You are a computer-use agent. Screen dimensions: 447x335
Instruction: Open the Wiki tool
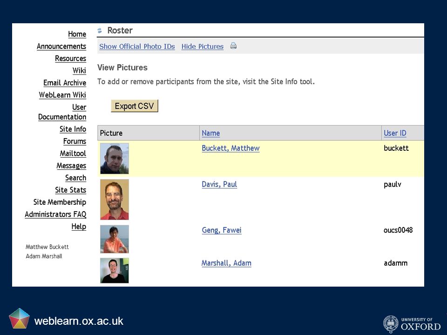(79, 71)
